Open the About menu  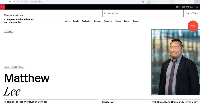(68, 21)
